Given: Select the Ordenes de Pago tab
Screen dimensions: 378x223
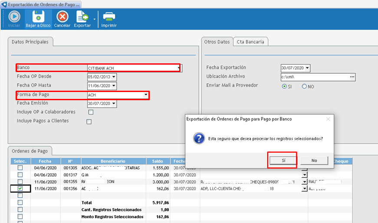Looking at the screenshot, I should pyautogui.click(x=30, y=151).
